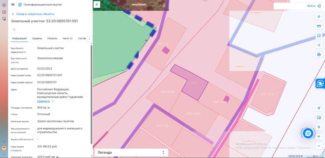
Task: Toggle the overview minimap icon
Action: click(319, 117)
